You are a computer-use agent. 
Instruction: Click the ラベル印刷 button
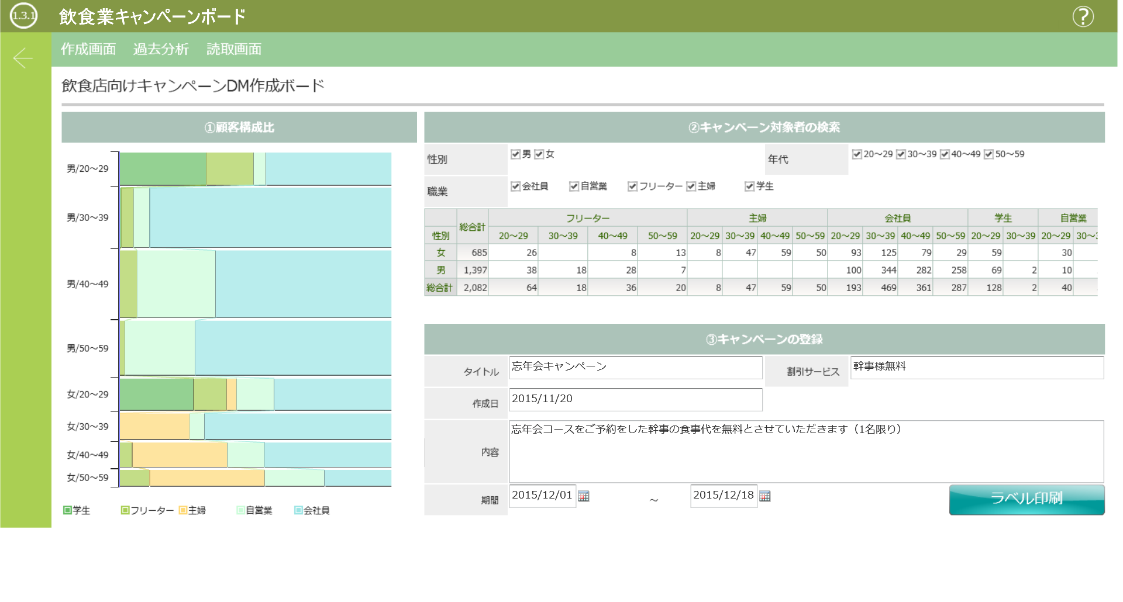click(x=1026, y=500)
